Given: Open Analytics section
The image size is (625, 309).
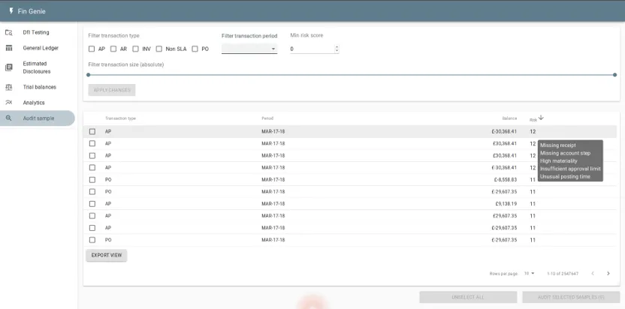Looking at the screenshot, I should click(x=34, y=102).
